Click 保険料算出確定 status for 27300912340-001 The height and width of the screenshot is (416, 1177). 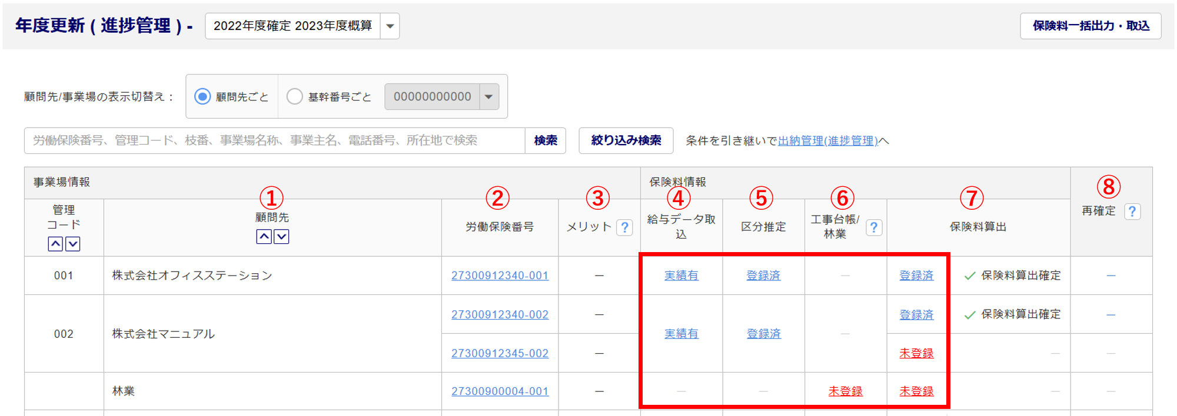[x=1013, y=276]
